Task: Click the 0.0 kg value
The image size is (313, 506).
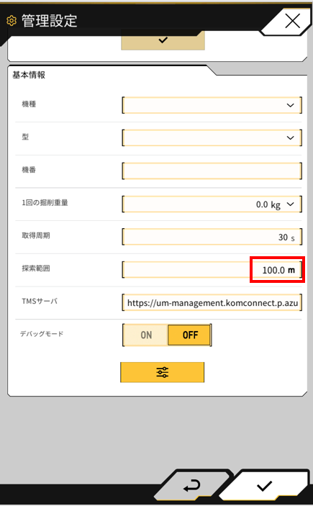Action: [x=268, y=204]
